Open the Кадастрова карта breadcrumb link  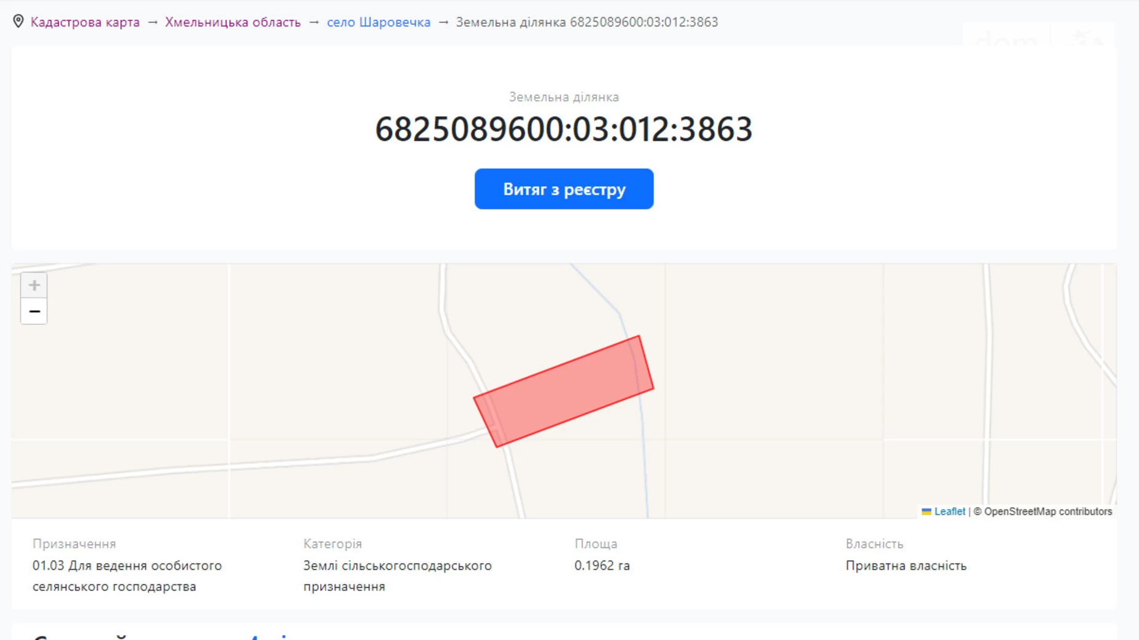[85, 22]
